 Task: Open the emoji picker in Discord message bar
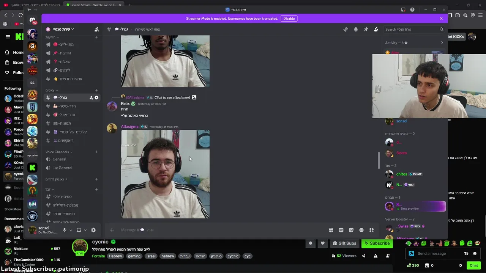[361, 230]
